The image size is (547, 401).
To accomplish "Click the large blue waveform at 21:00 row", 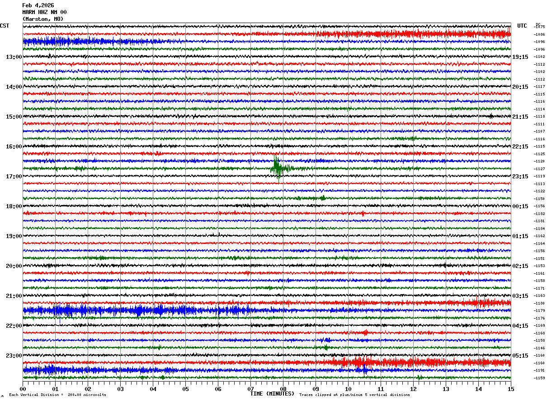I will [136, 310].
